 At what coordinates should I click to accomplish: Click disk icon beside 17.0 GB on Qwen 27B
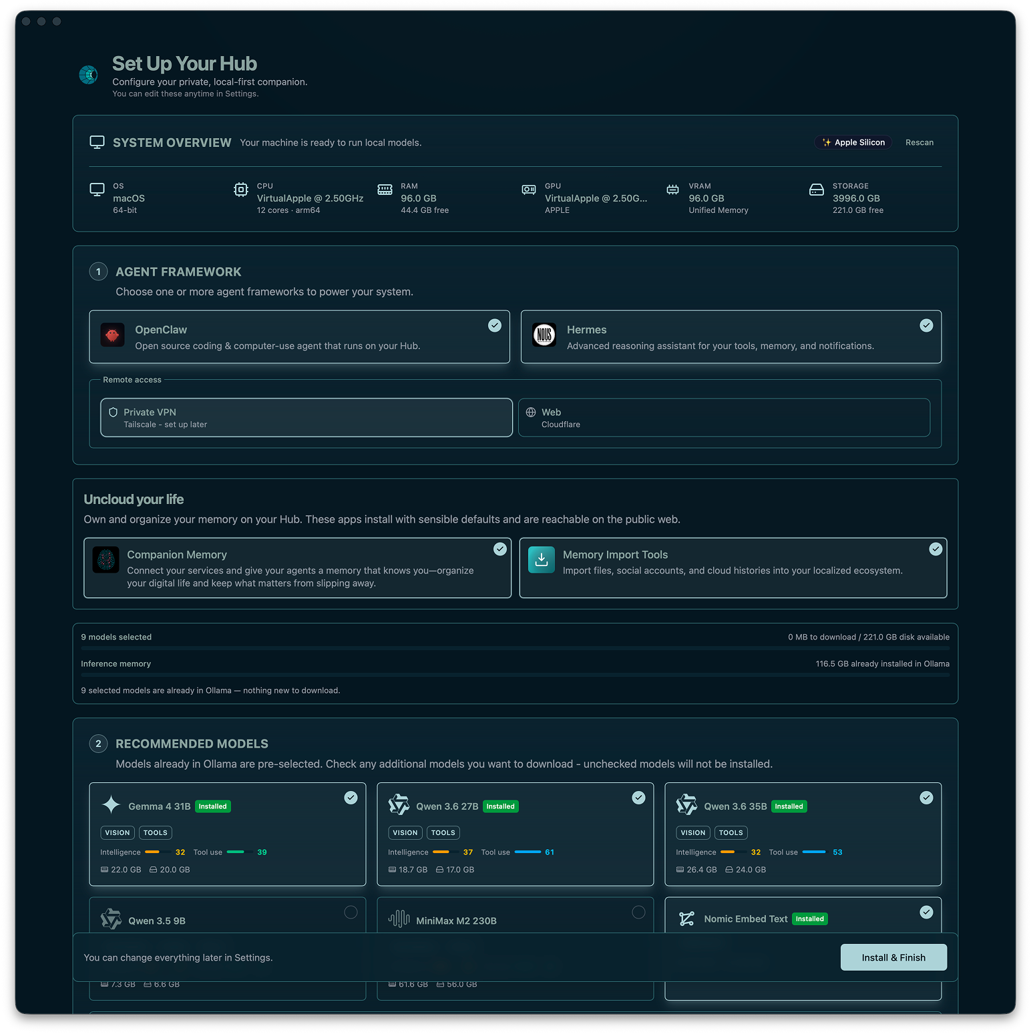(x=439, y=870)
